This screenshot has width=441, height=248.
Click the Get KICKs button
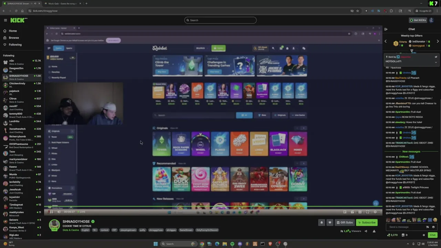[x=418, y=20]
